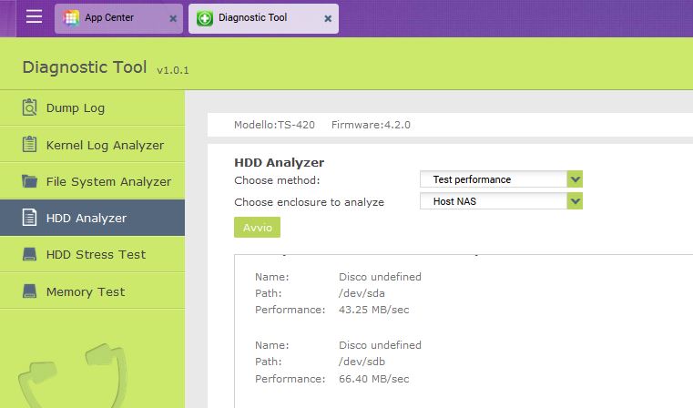
Task: Click the Diagnostic Tool v1.0.1 header title
Action: [105, 67]
